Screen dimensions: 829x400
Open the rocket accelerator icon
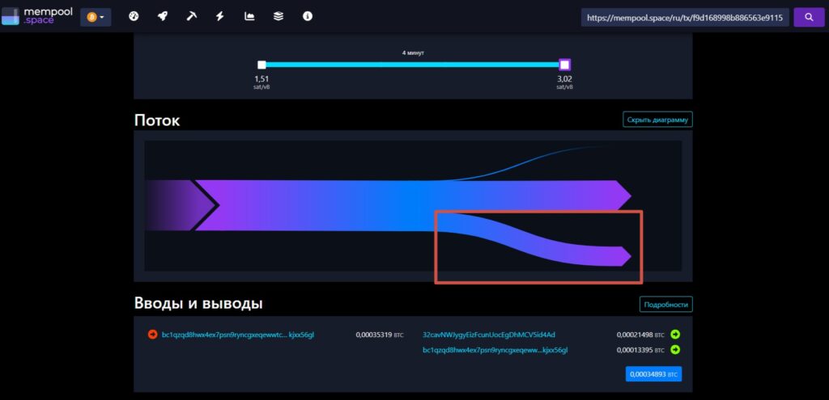(163, 16)
